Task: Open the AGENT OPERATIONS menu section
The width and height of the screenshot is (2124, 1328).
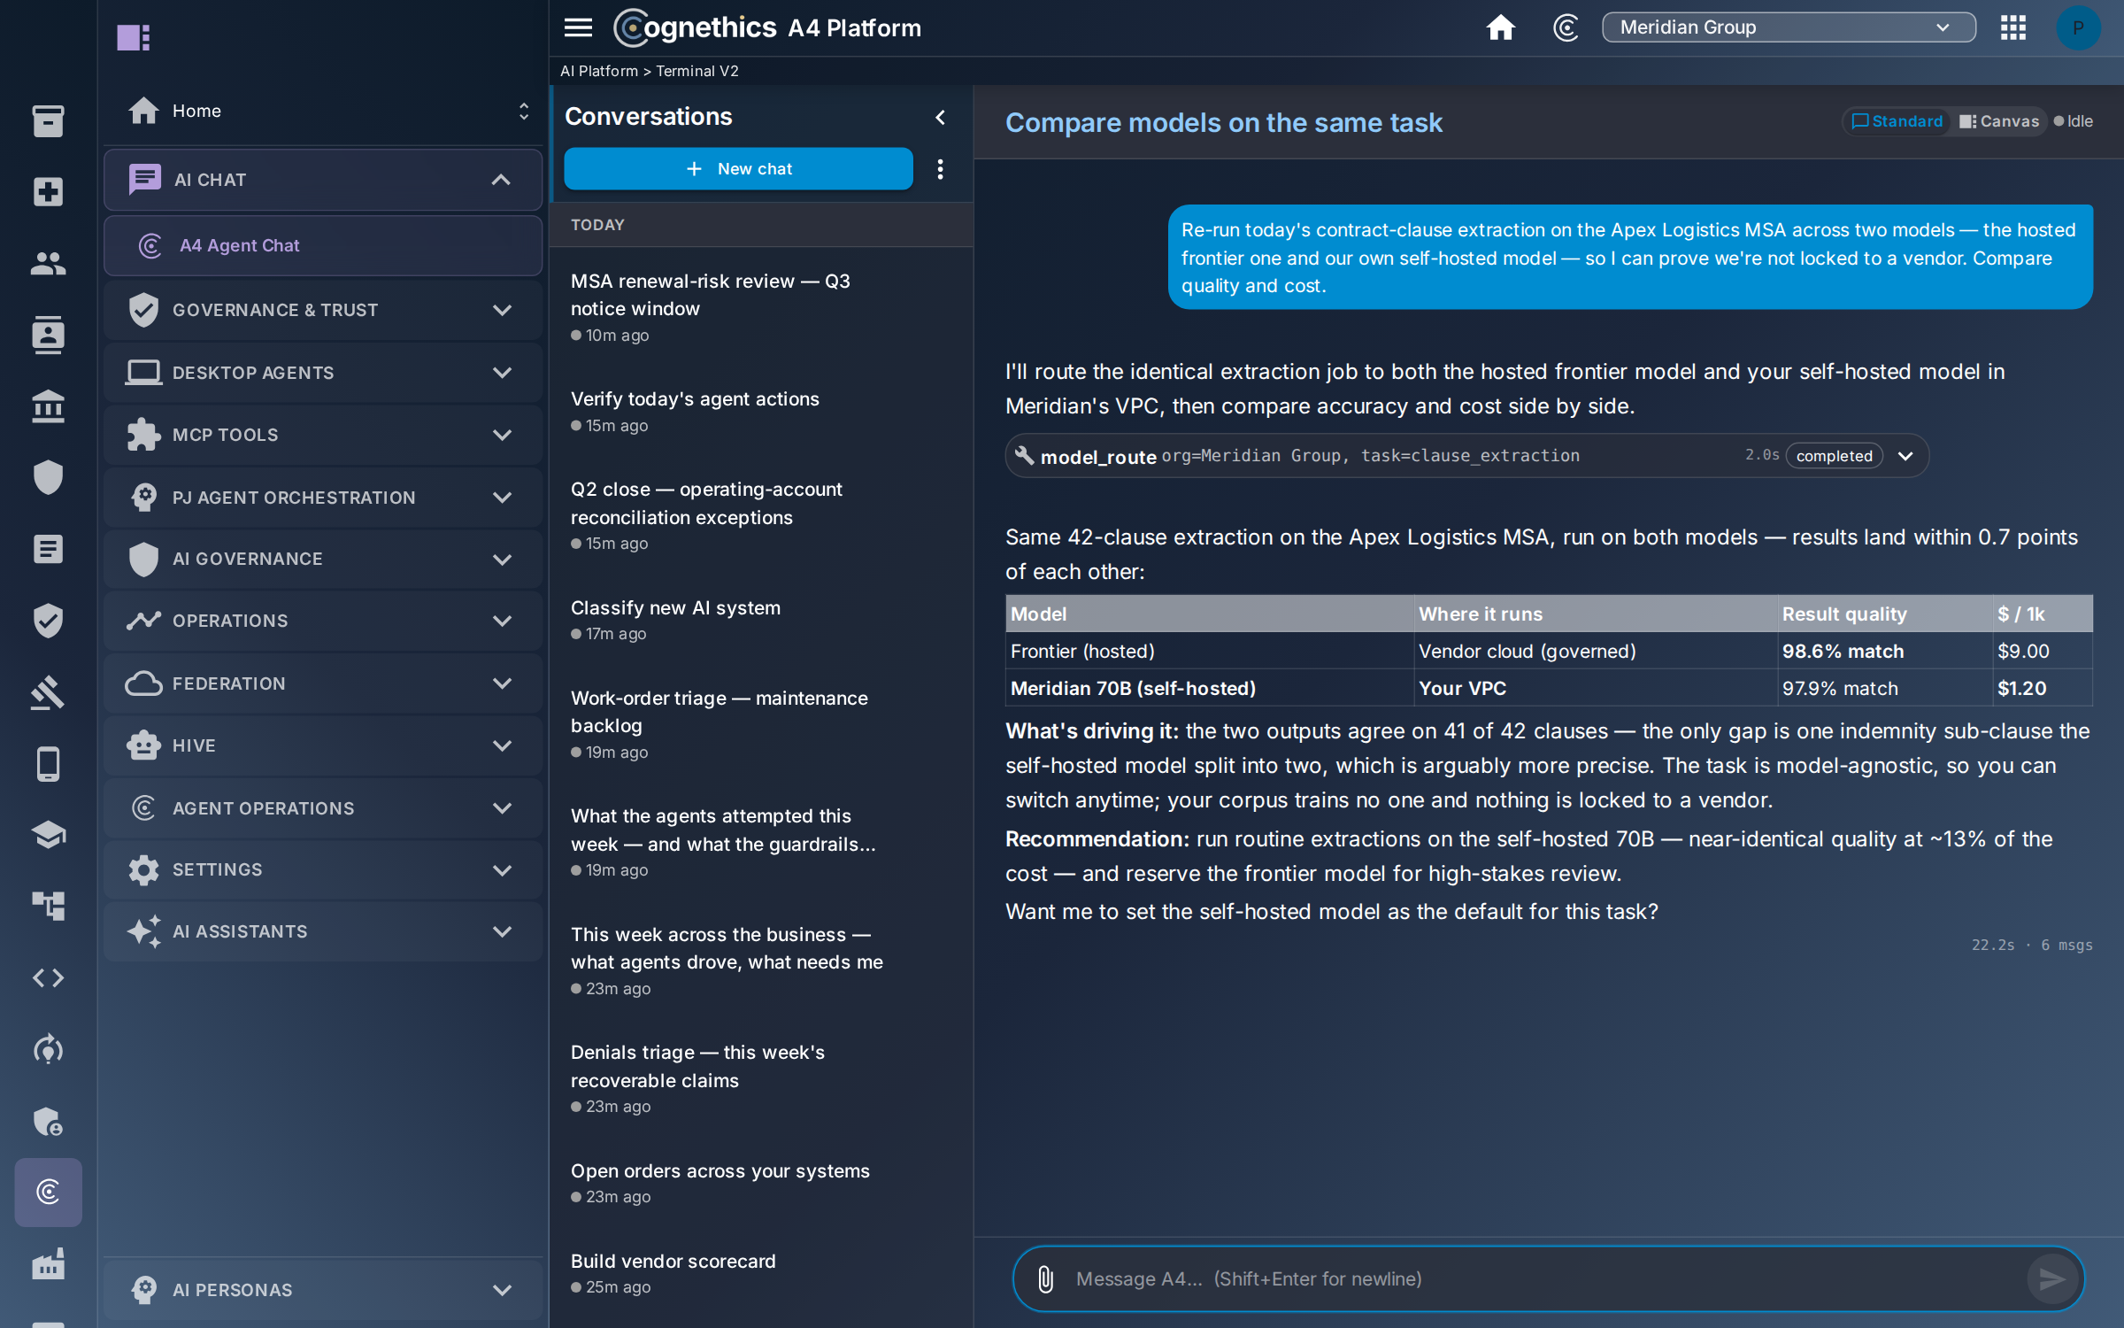Action: tap(323, 808)
